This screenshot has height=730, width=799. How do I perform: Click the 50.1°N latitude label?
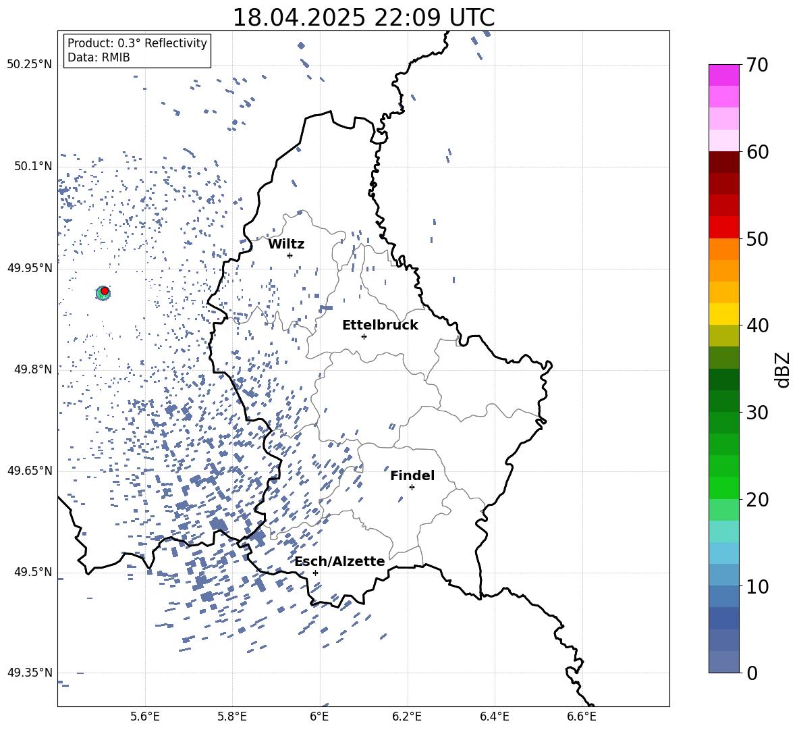(x=33, y=166)
